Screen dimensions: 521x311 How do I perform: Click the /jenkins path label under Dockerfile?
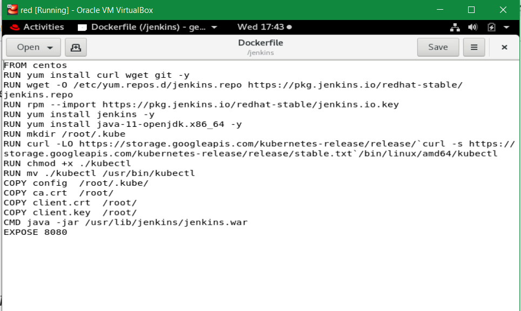[260, 52]
